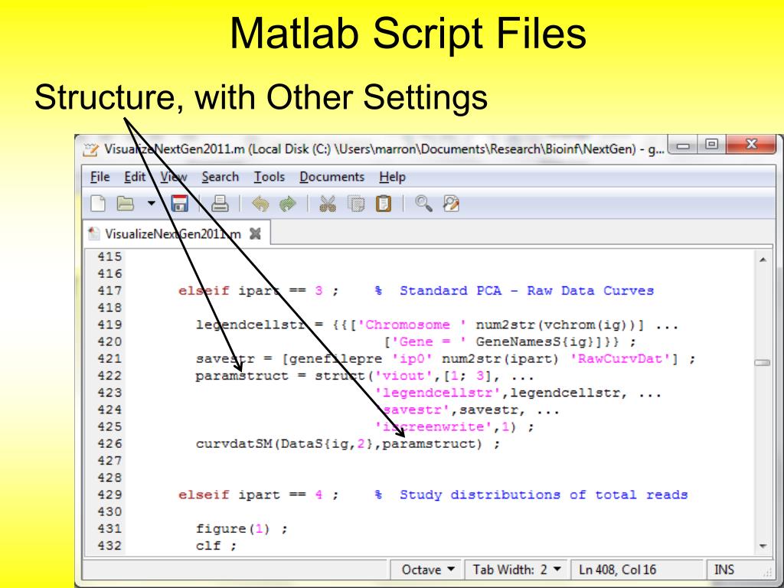Open the Help menu
Screen dimensions: 784x588
click(392, 177)
